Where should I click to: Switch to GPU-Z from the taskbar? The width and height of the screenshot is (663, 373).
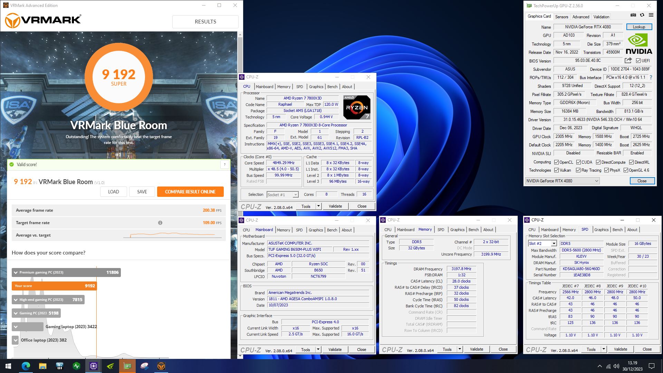127,366
